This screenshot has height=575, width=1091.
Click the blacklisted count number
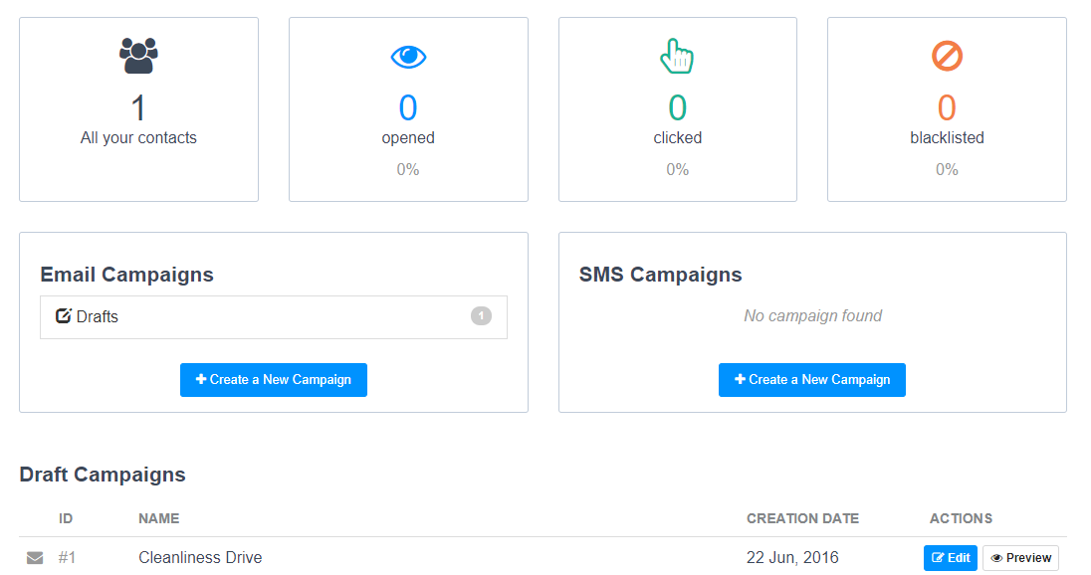[947, 107]
